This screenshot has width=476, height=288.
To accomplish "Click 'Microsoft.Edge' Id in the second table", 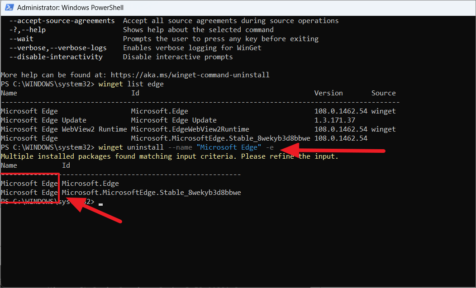I will (x=90, y=184).
